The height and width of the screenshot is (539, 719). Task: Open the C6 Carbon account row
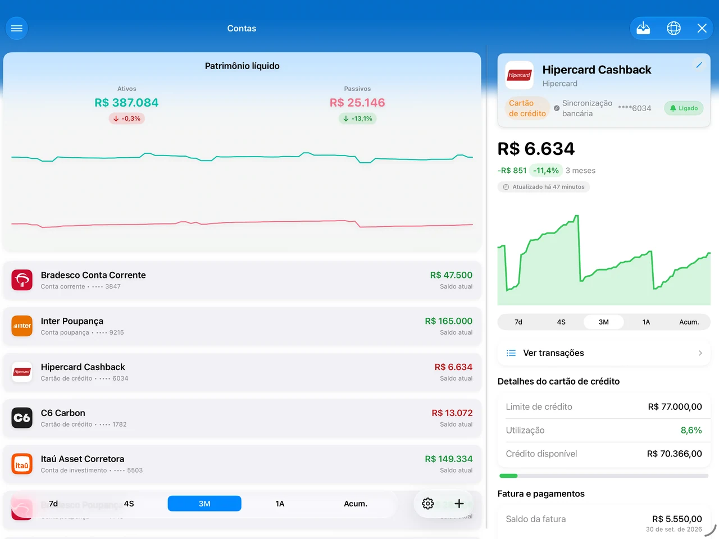click(x=242, y=418)
